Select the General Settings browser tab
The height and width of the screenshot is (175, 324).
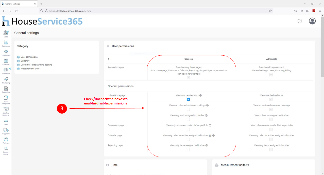[19, 4]
